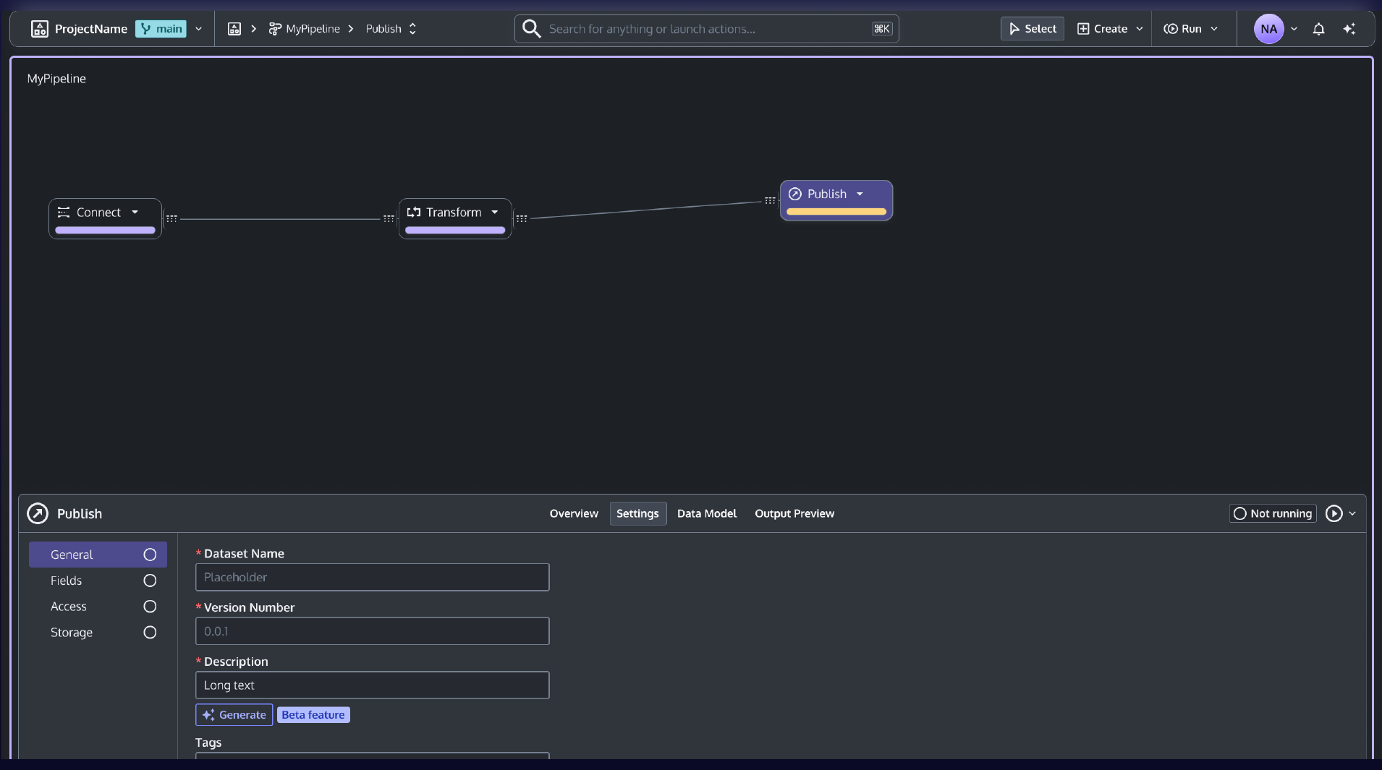Click the Publish panel header icon
Viewport: 1382px width, 770px height.
(38, 513)
